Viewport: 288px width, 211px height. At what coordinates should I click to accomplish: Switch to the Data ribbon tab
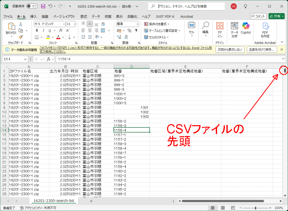[96, 16]
